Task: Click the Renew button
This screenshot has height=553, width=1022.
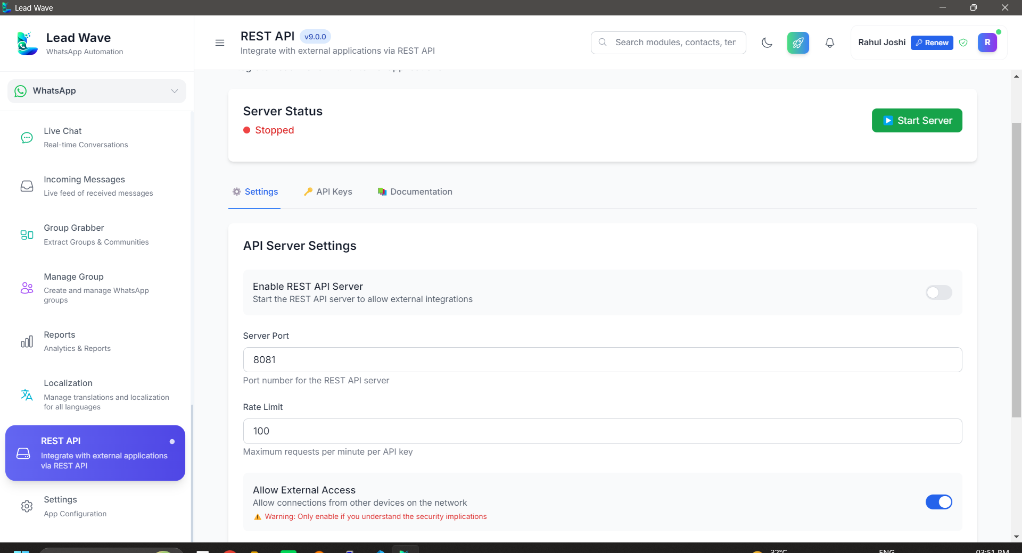Action: coord(932,43)
